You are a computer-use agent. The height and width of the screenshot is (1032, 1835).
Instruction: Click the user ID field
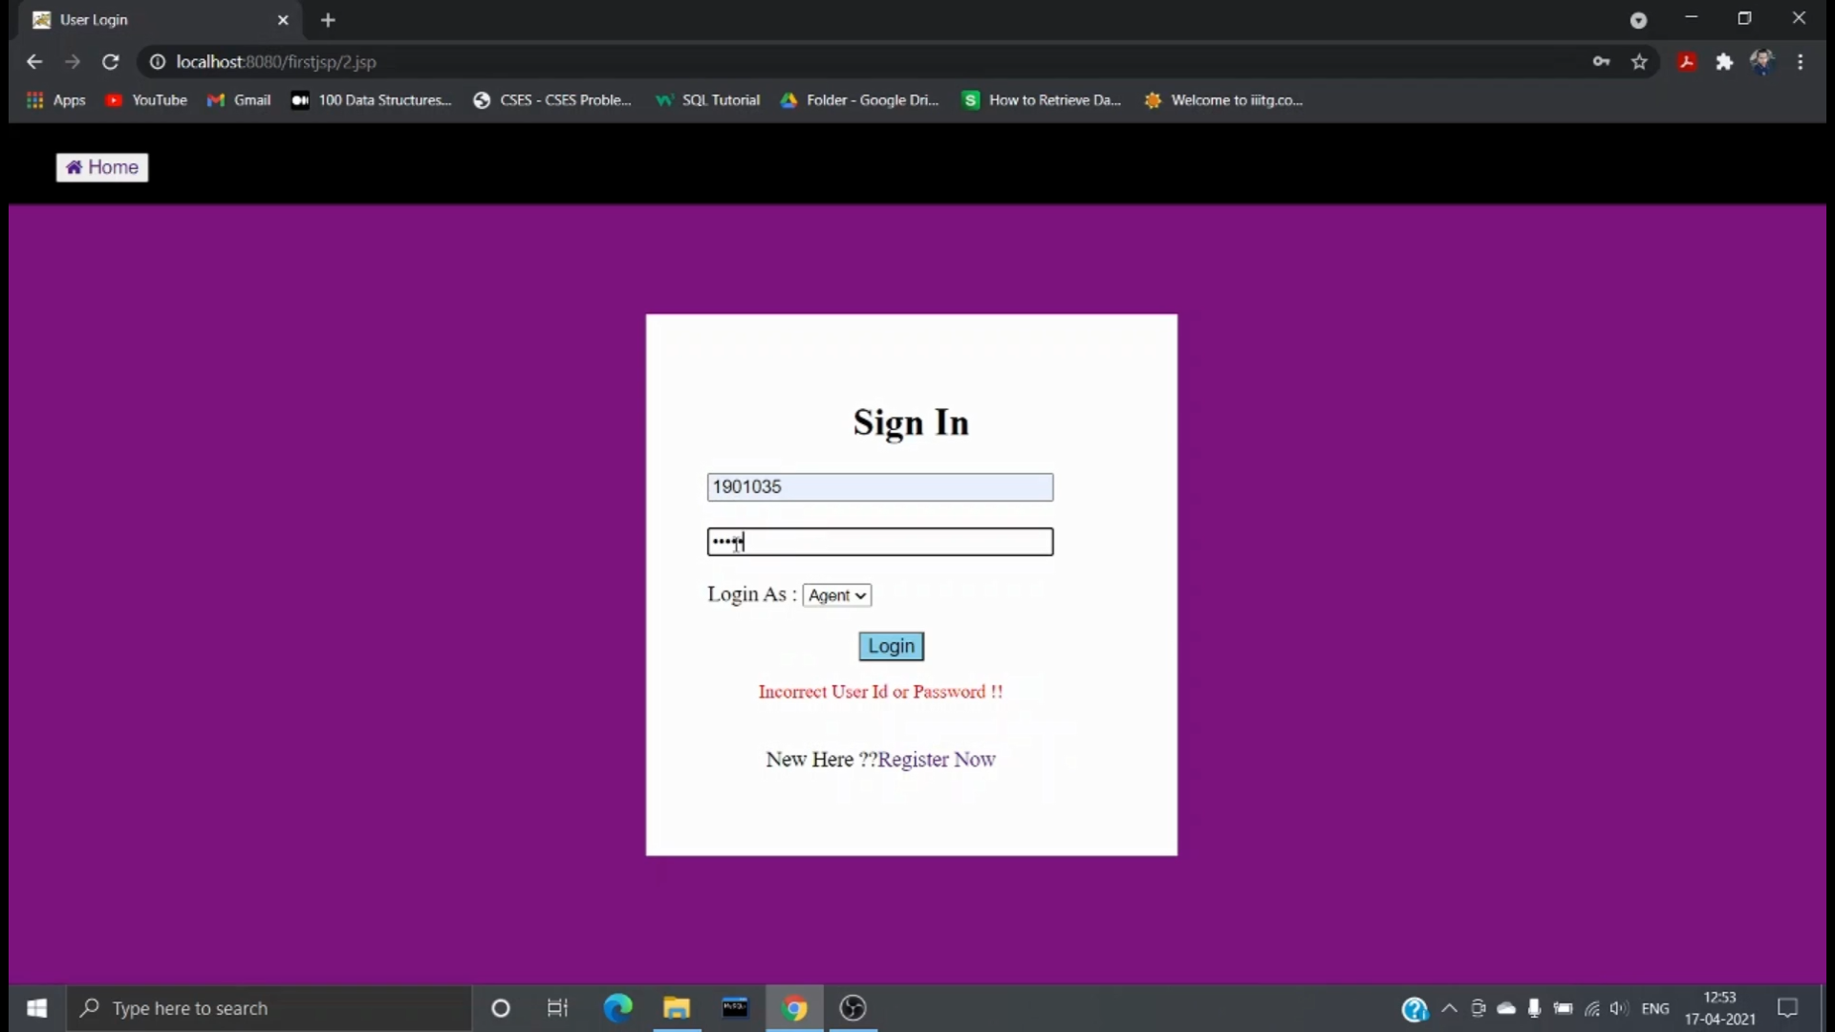pos(880,487)
